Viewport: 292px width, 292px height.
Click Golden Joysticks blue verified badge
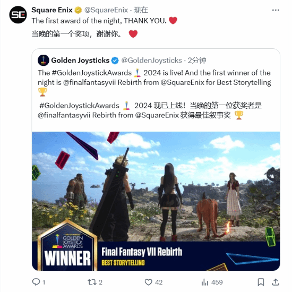pyautogui.click(x=115, y=61)
